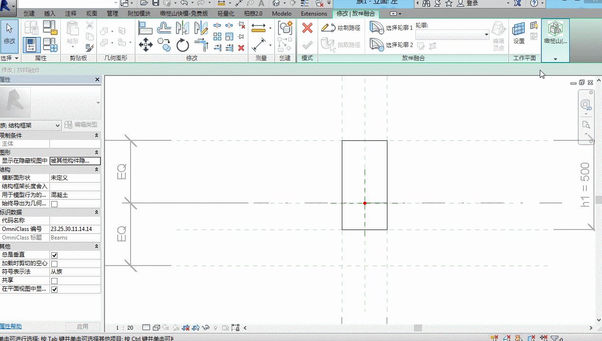Click Select Profile 1 (选择轮廓 1)
The width and height of the screenshot is (602, 341).
392,28
